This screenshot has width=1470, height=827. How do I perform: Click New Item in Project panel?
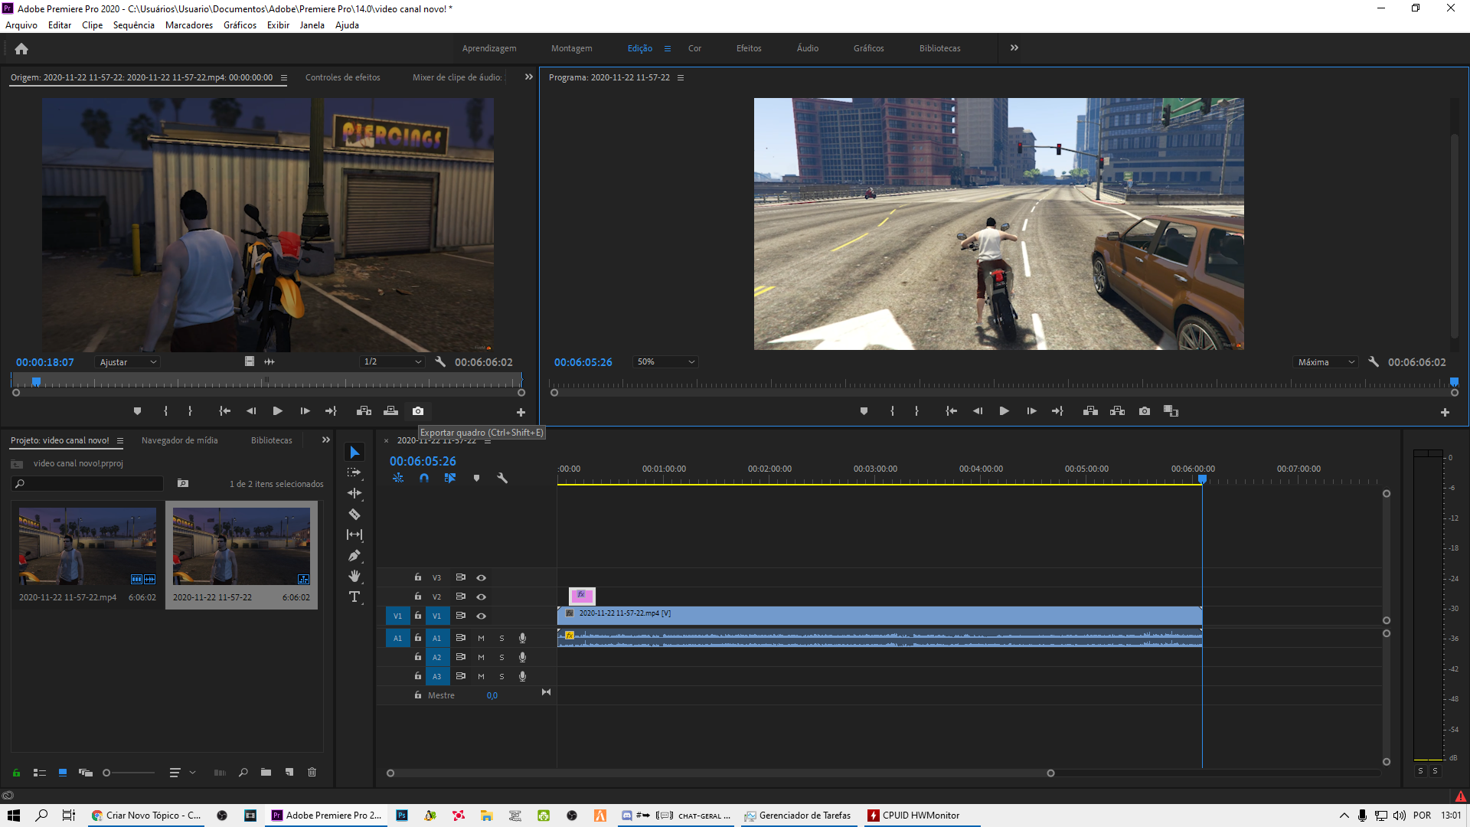(289, 772)
